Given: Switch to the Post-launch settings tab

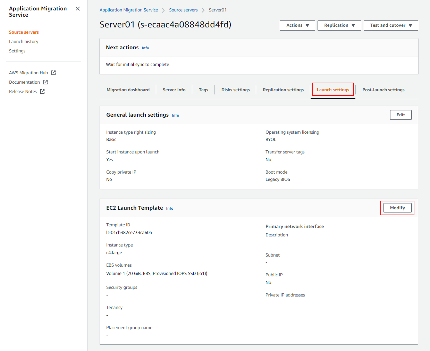Looking at the screenshot, I should [x=383, y=90].
